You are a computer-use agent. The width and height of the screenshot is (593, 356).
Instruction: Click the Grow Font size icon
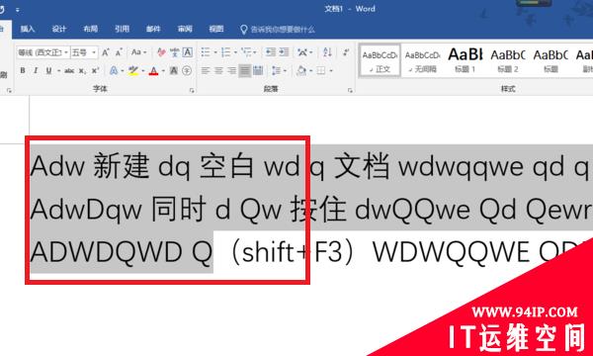[x=106, y=52]
